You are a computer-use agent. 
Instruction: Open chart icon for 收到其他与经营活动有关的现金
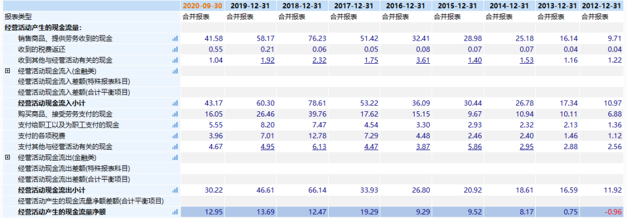(175, 60)
